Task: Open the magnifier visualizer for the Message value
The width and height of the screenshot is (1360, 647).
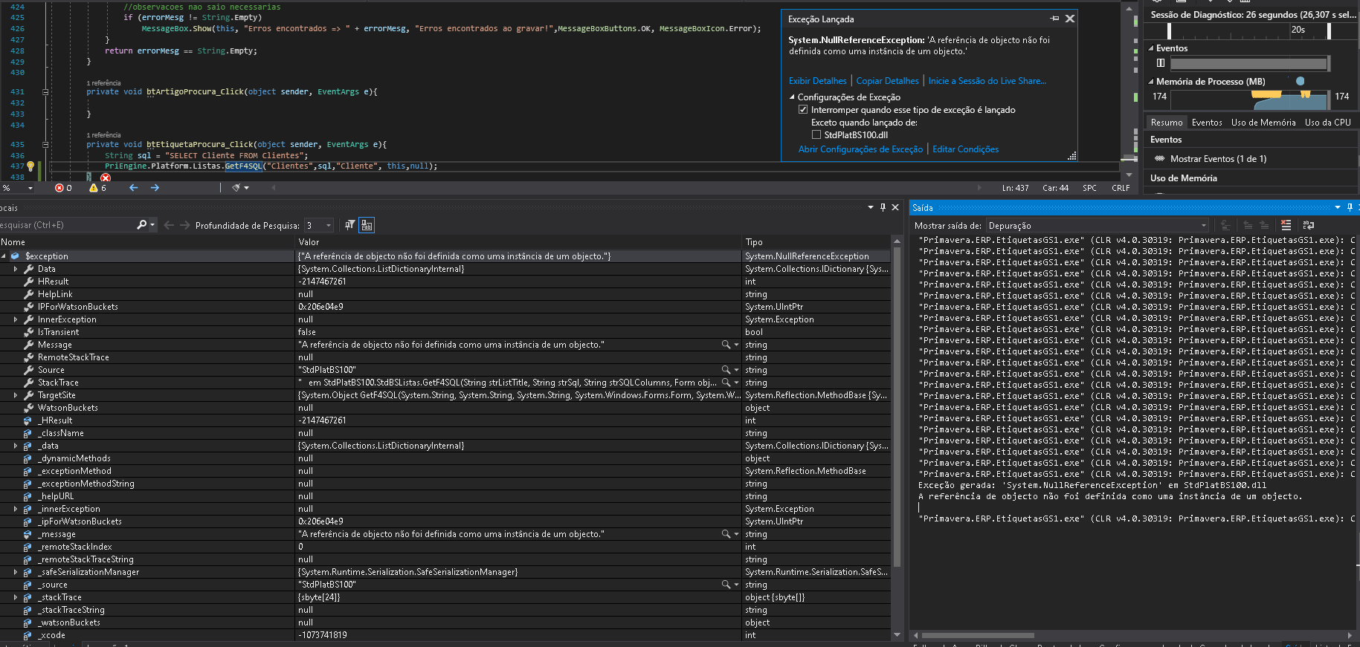Action: tap(726, 345)
